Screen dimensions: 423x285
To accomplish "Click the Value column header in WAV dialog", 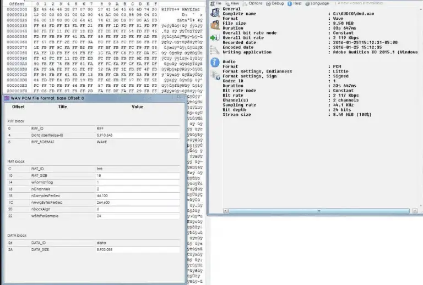I will (x=137, y=107).
